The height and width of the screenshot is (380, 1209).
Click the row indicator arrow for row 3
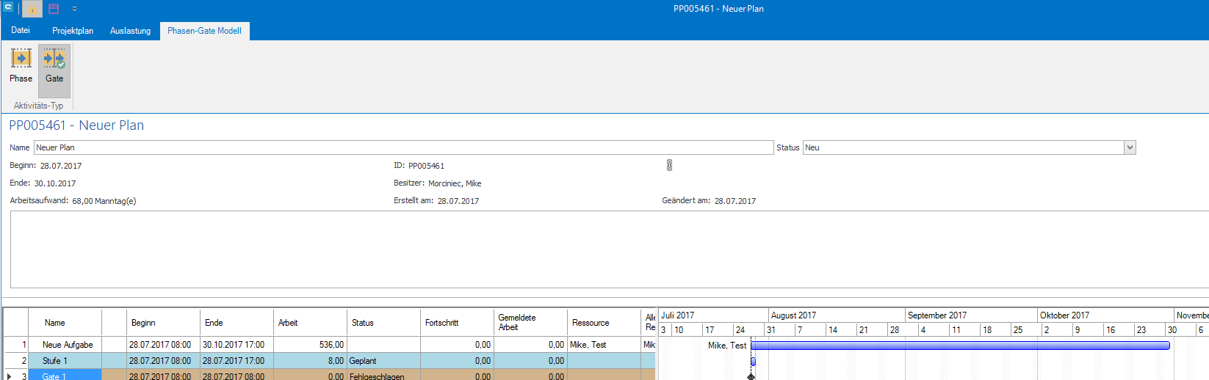click(10, 376)
